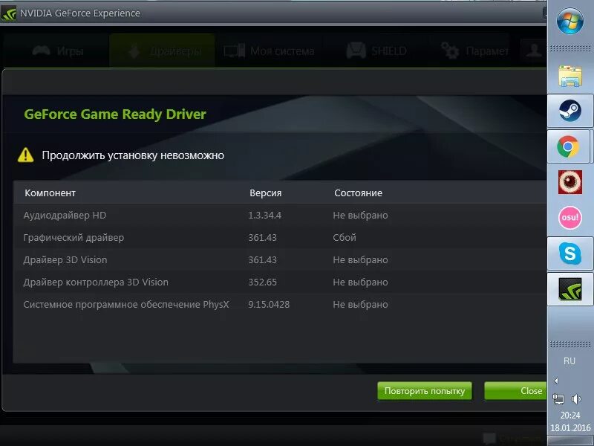
Task: Show hidden tray icons arrow
Action: coord(555,381)
